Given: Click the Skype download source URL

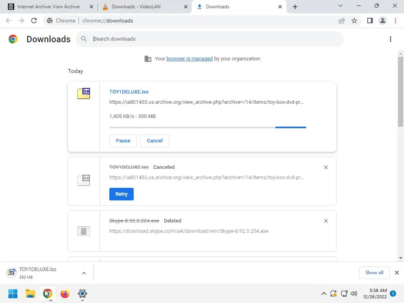Looking at the screenshot, I should [189, 231].
